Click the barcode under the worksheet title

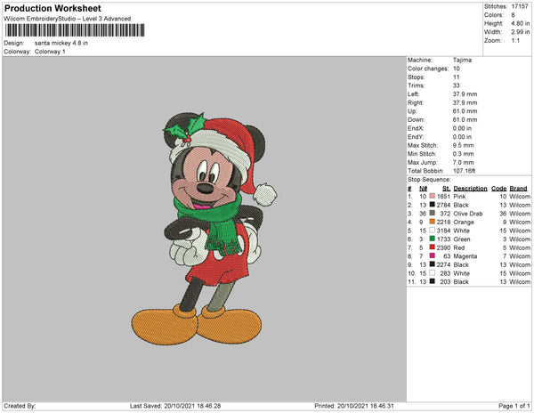click(x=75, y=30)
